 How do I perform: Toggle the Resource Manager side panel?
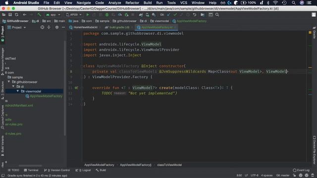(2, 61)
